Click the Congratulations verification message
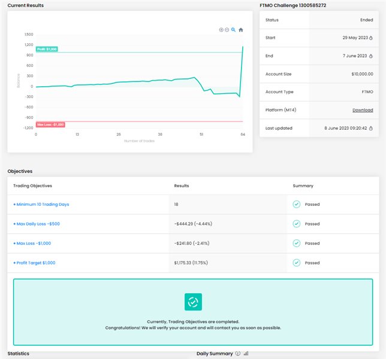 click(193, 328)
